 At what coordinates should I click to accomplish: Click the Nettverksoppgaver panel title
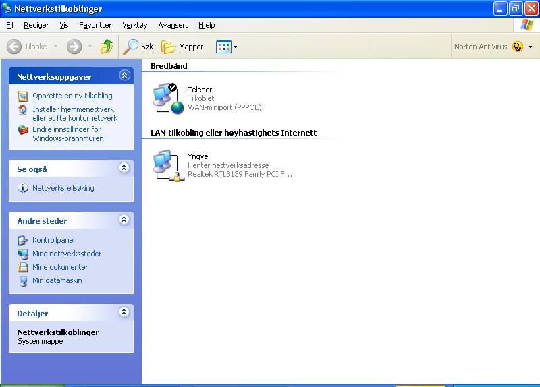(54, 77)
